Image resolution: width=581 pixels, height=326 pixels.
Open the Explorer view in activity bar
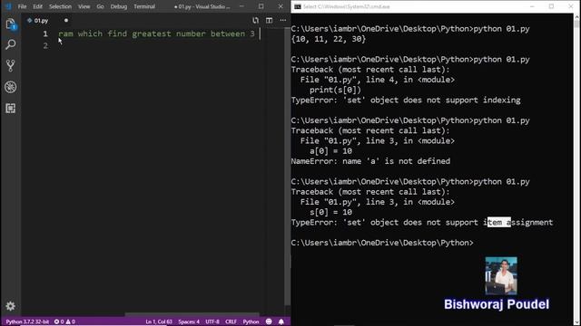point(10,24)
